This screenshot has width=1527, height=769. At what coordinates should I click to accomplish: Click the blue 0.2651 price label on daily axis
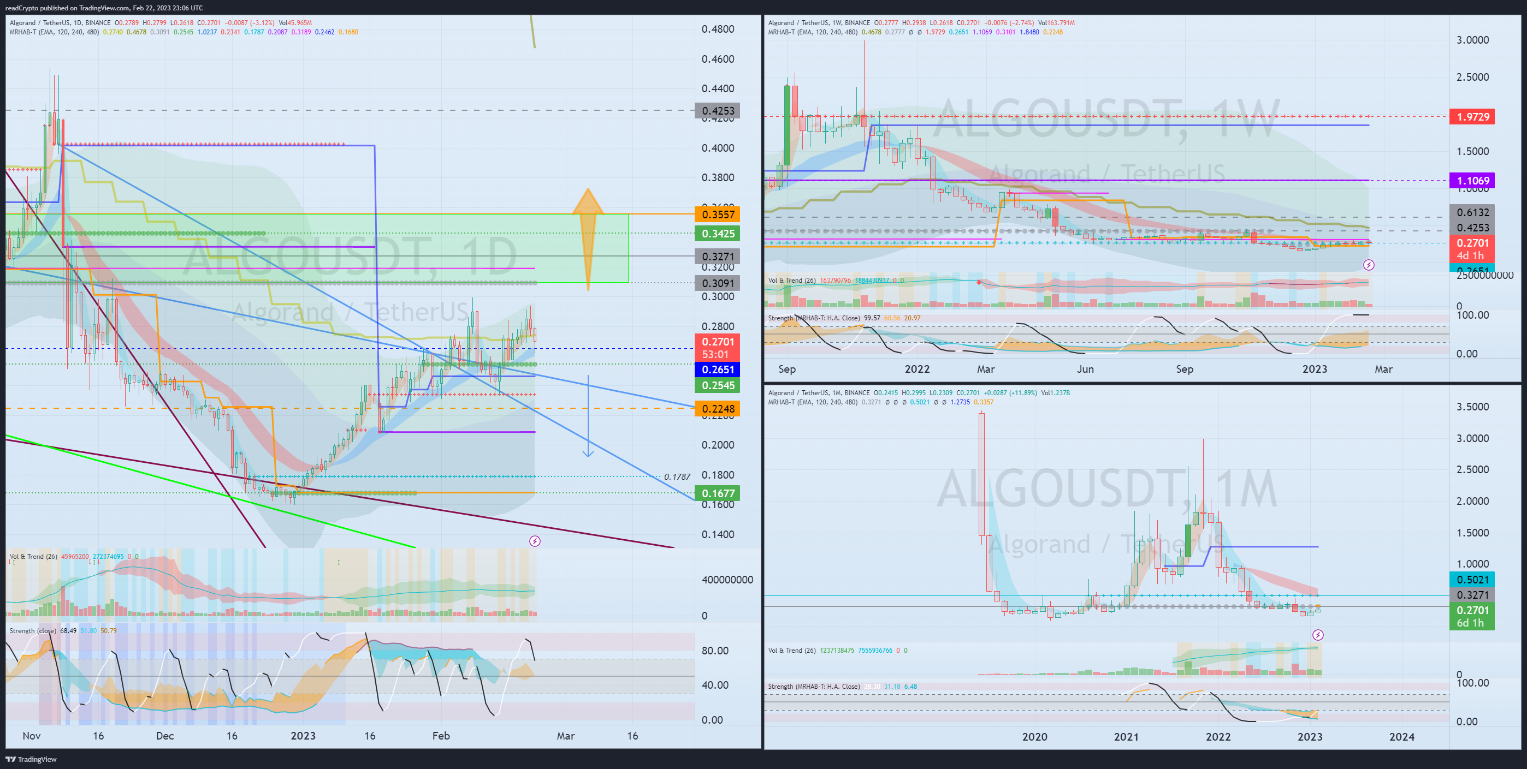(x=718, y=369)
